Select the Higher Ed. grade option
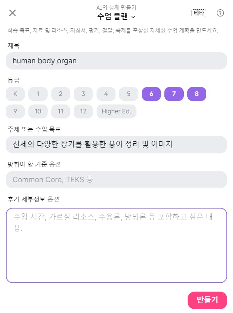This screenshot has height=313, width=233. tap(116, 111)
